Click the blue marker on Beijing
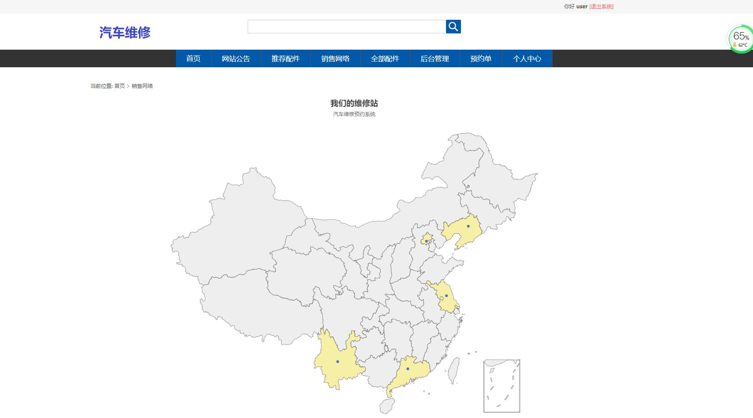 tap(426, 241)
